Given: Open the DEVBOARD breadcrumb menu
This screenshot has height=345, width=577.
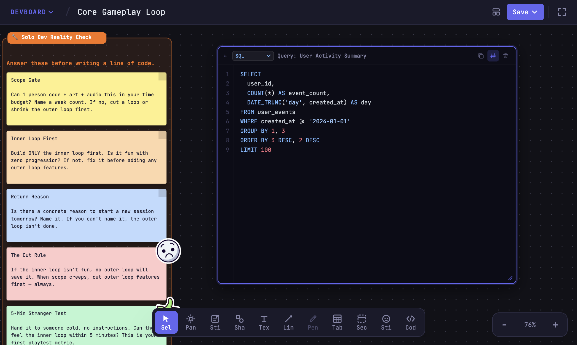Looking at the screenshot, I should [32, 12].
